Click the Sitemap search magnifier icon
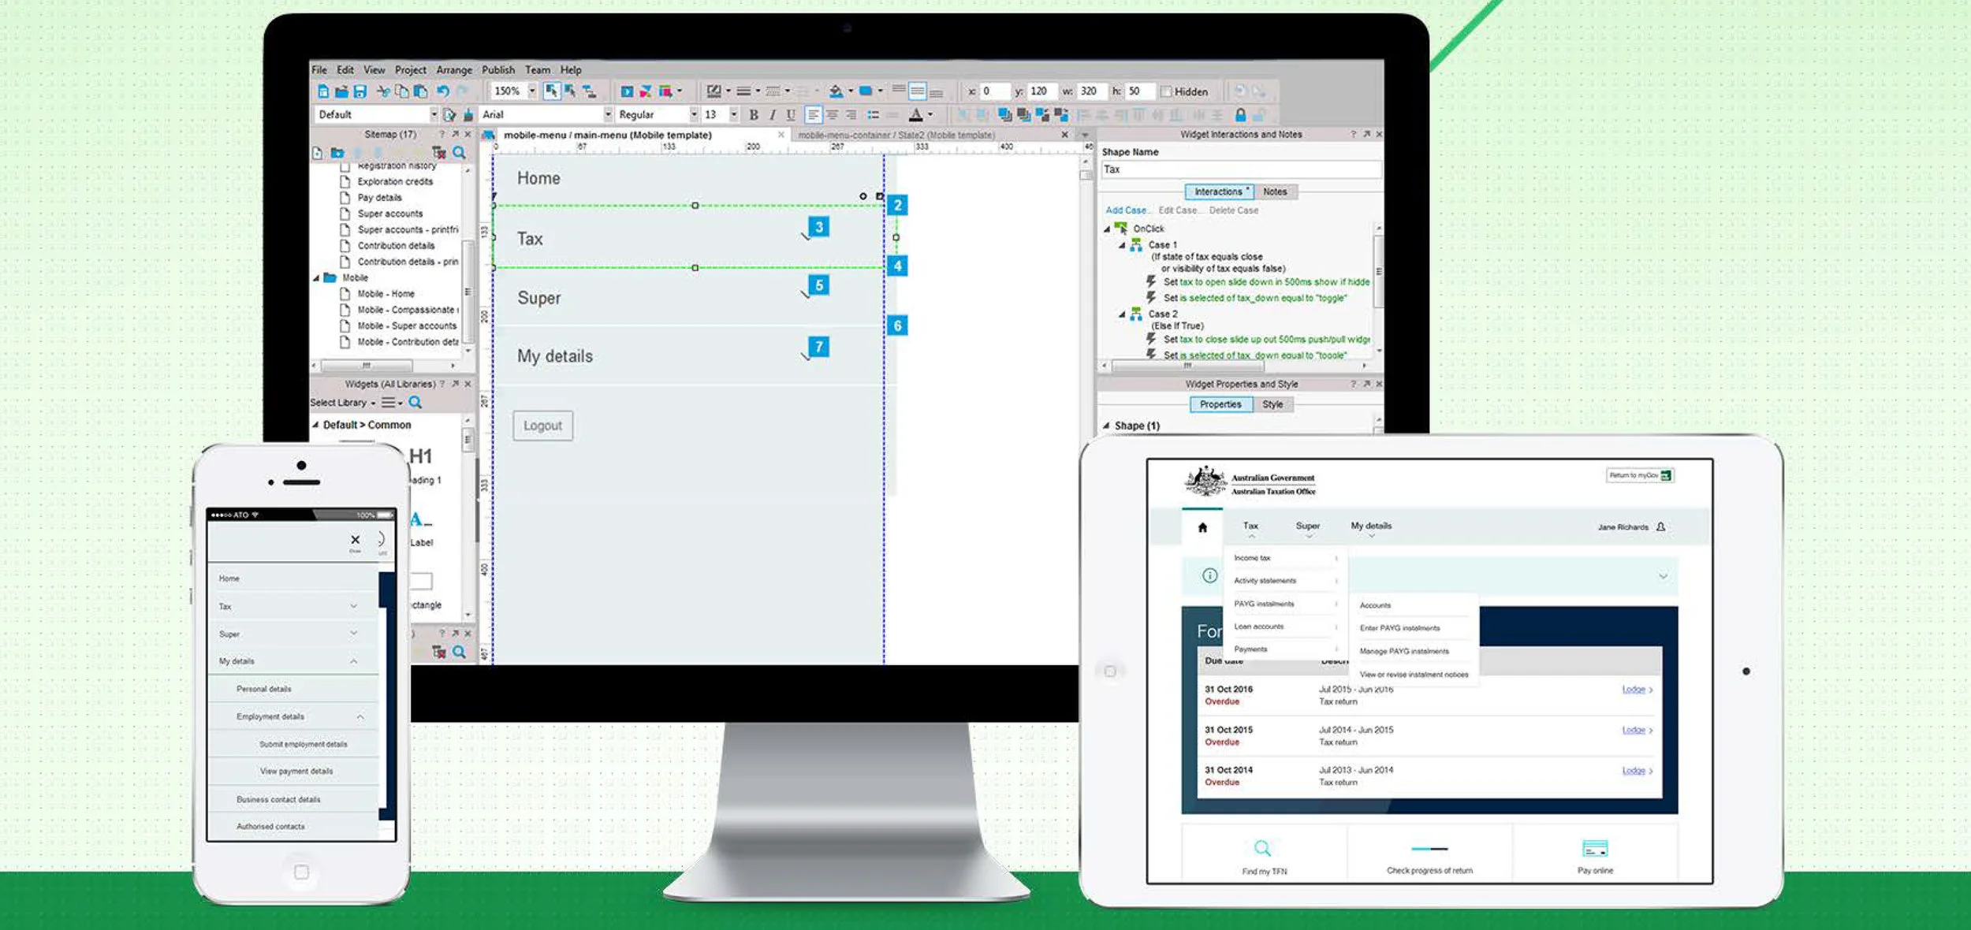1971x930 pixels. 459,153
